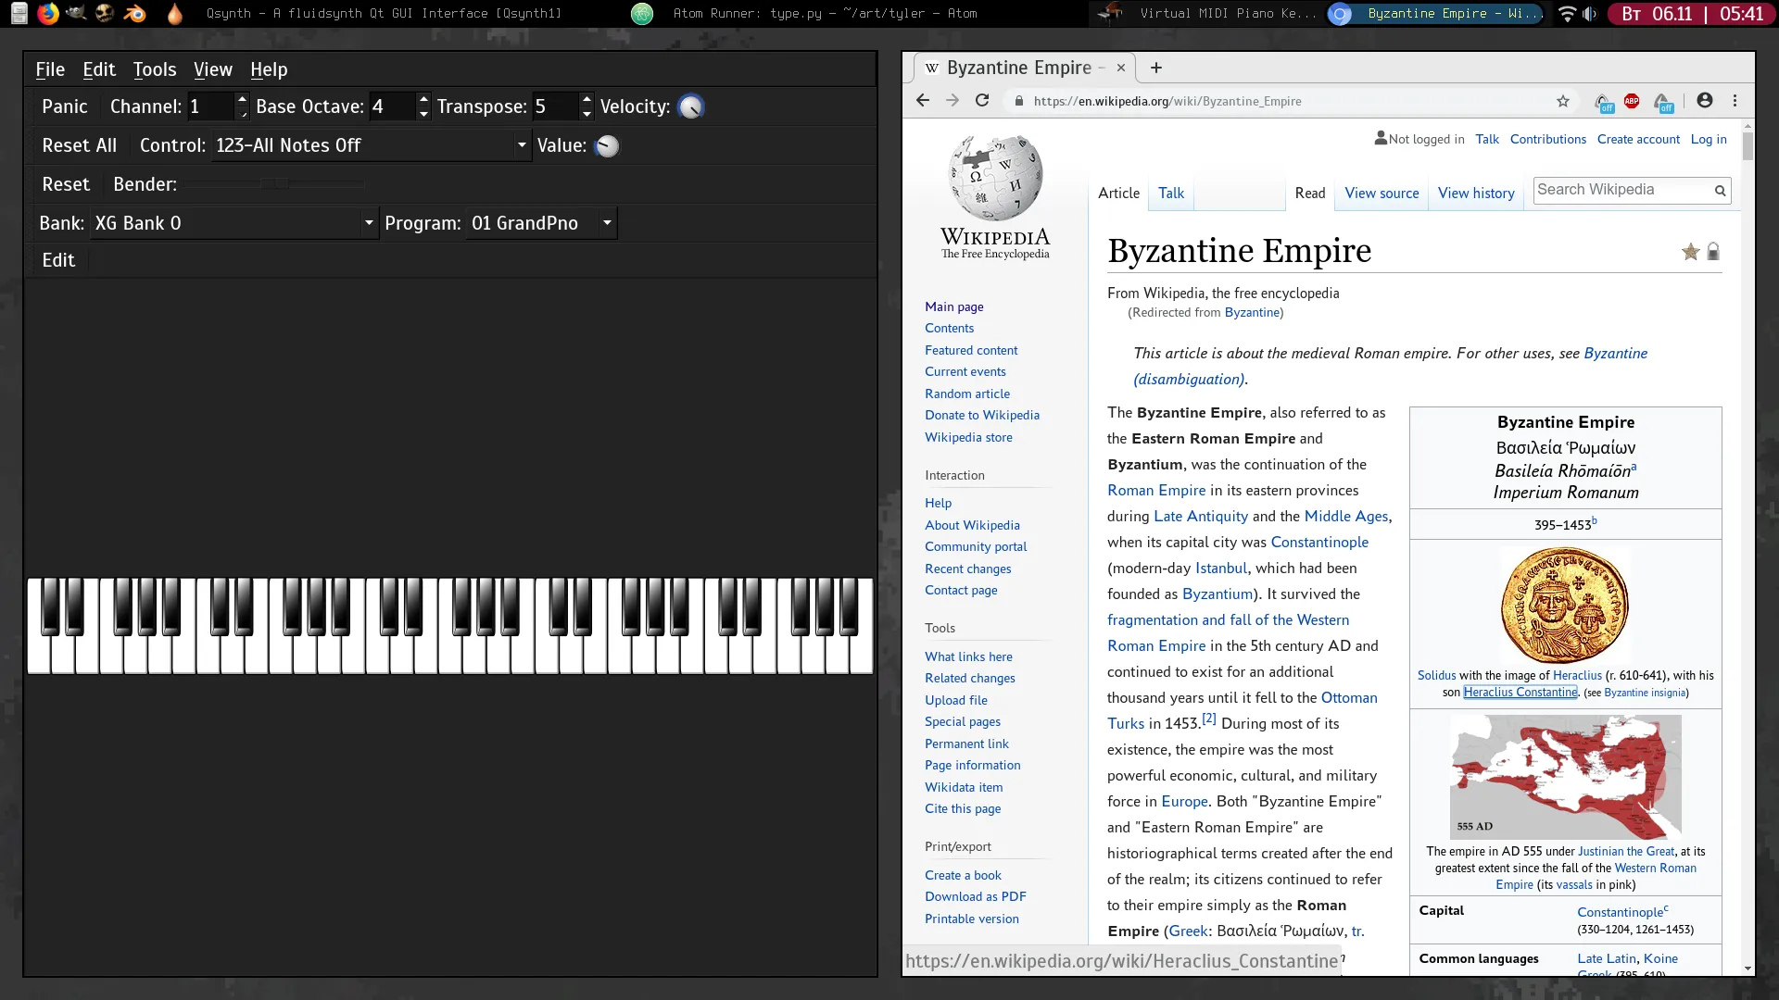Screen dimensions: 1779x1000
Task: Turn the Velocity dial
Action: coord(690,107)
